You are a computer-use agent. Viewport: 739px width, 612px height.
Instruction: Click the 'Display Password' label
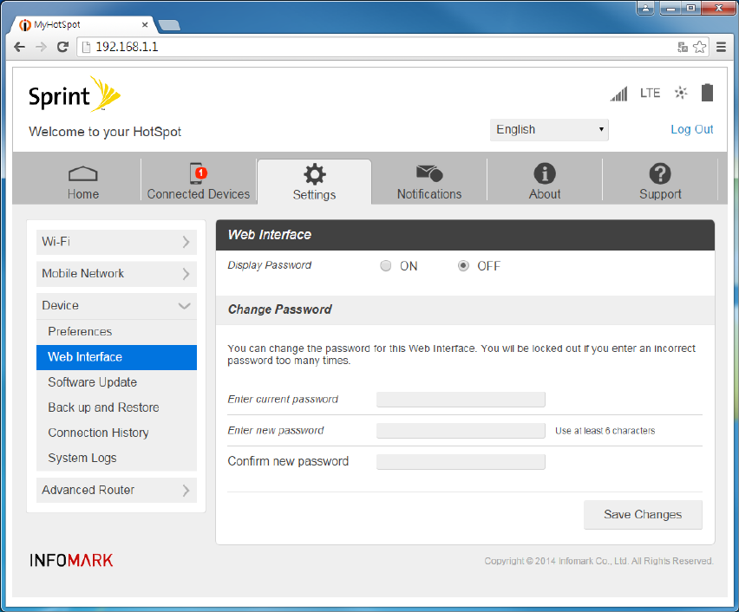(x=270, y=265)
